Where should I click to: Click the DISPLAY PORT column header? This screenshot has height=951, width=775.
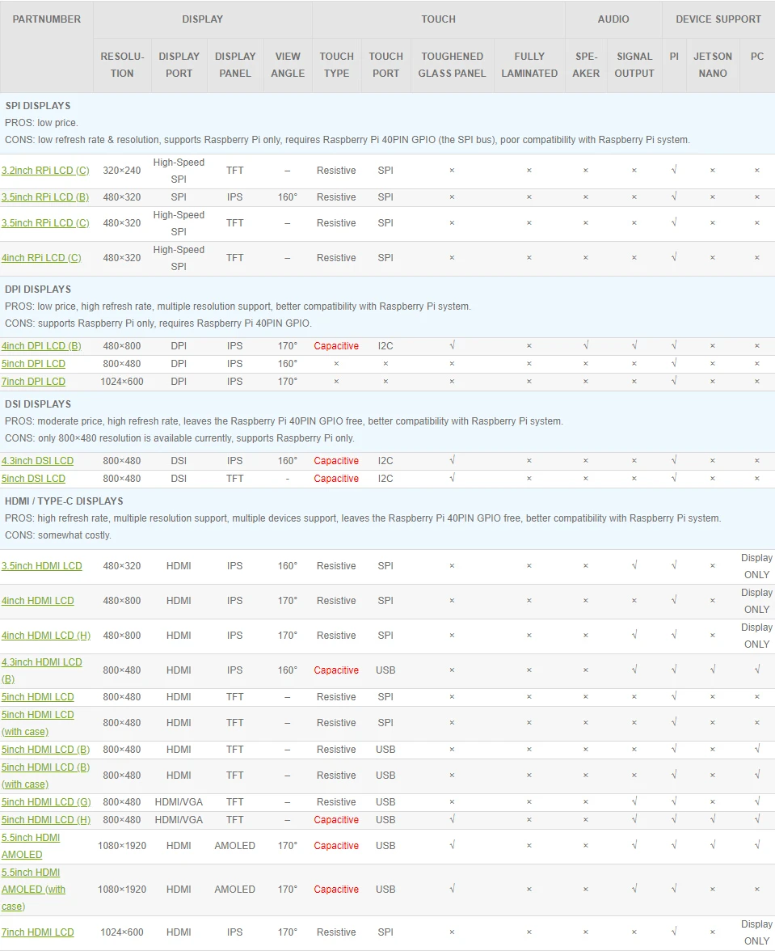[x=179, y=65]
